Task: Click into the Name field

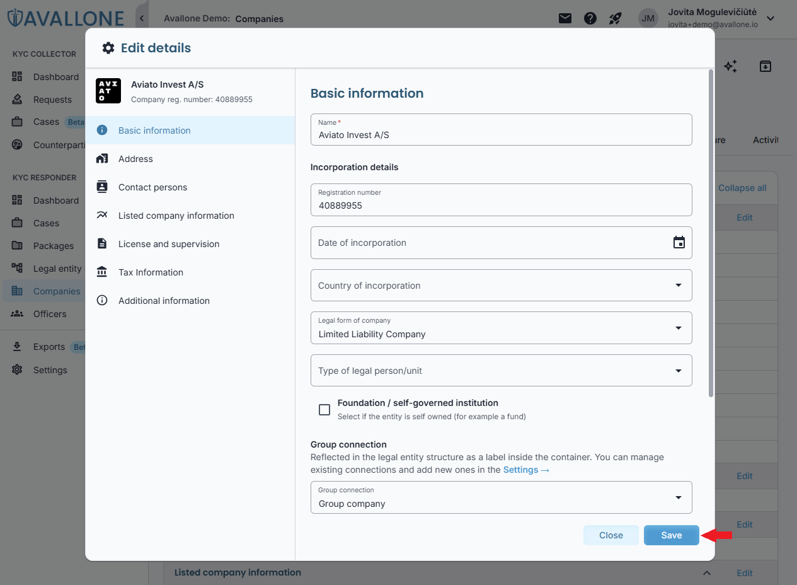Action: tap(502, 129)
